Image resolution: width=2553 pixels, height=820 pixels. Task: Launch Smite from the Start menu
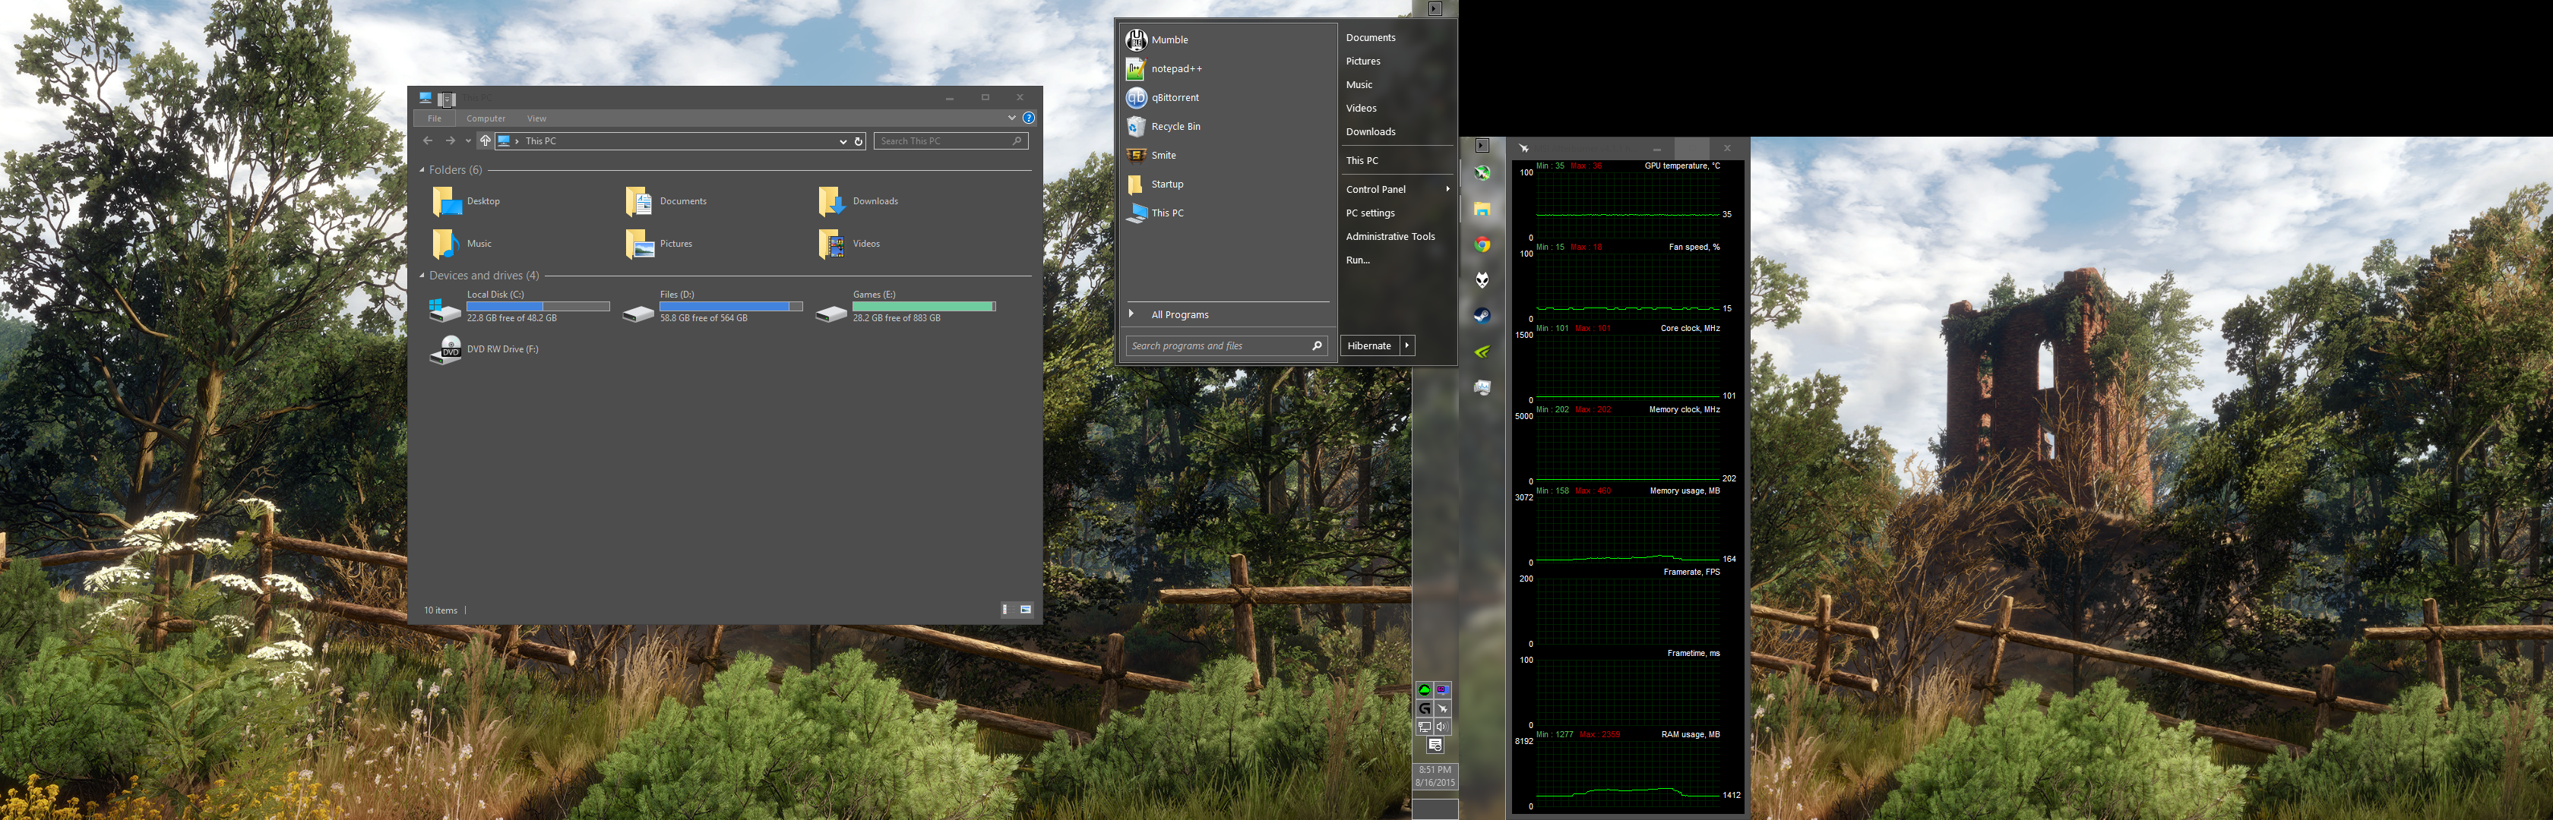point(1227,154)
